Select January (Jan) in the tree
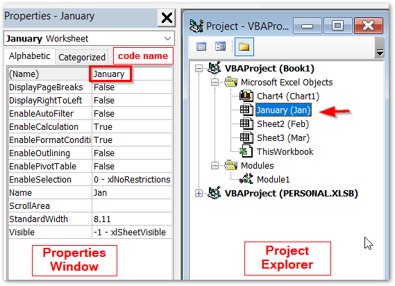The image size is (395, 286). (x=283, y=110)
